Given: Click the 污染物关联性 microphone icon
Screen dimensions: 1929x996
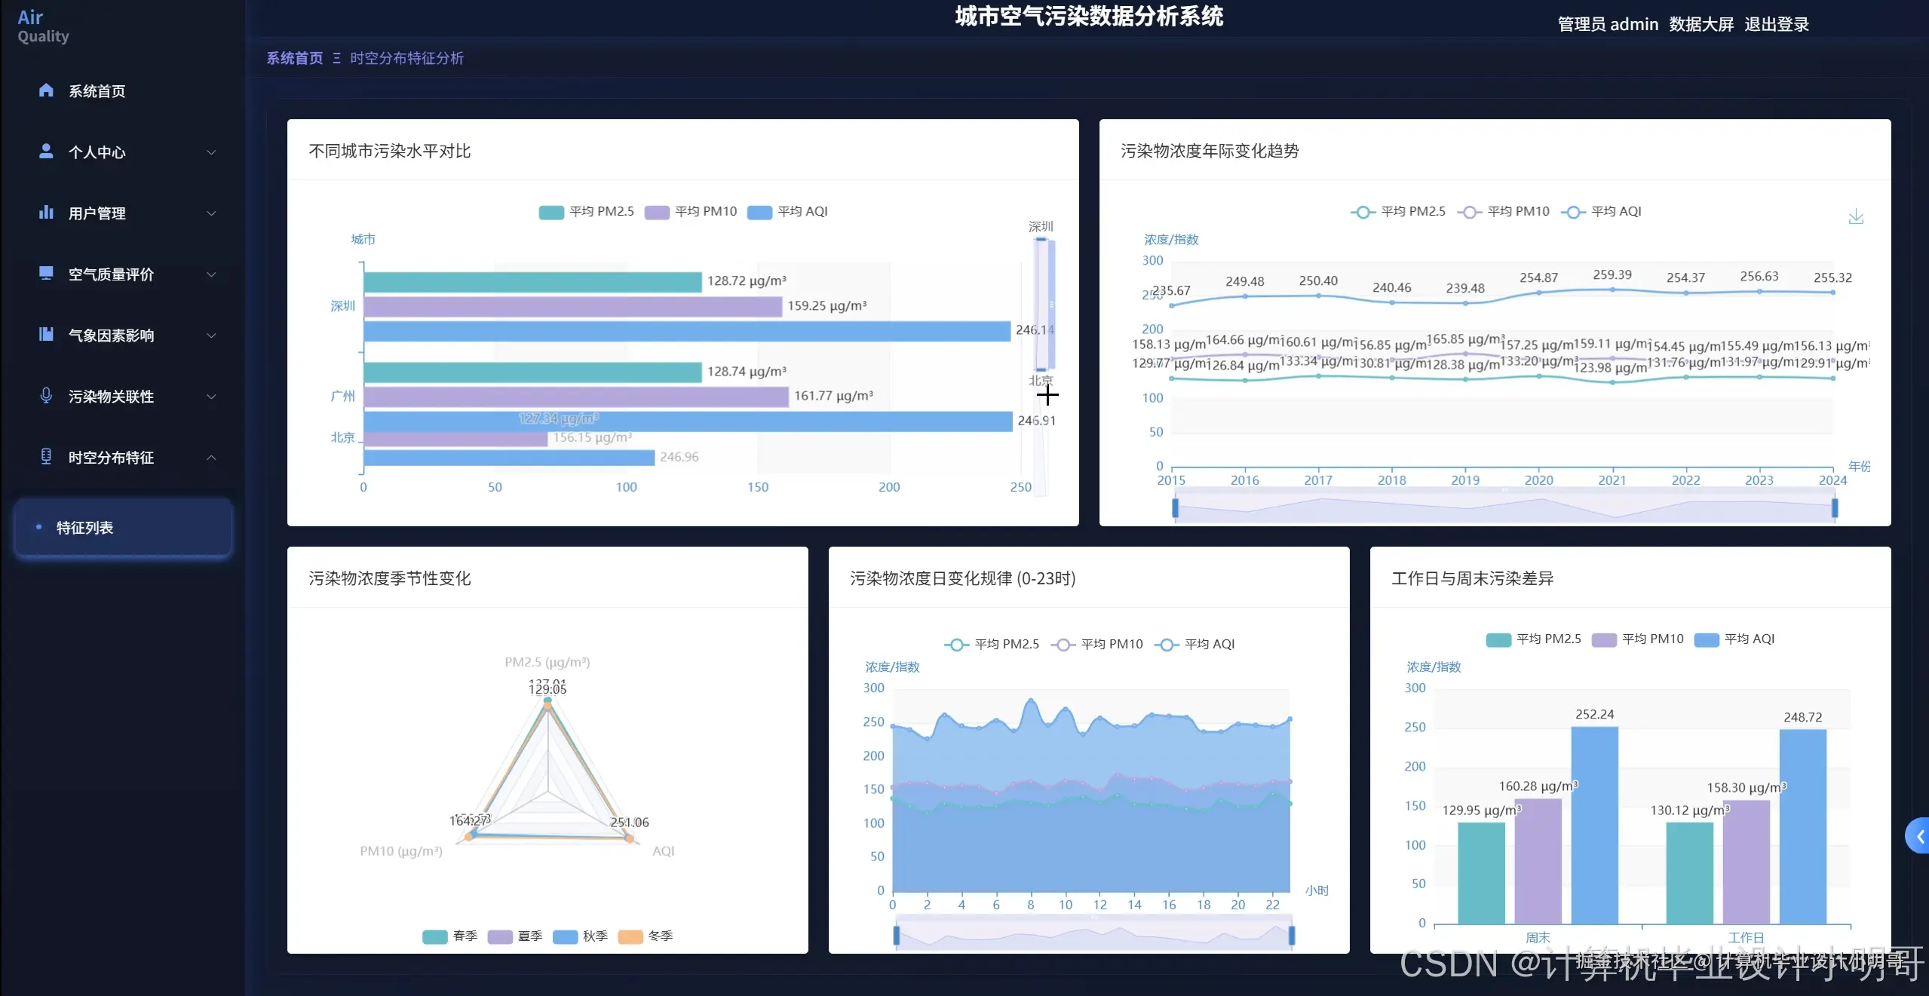Looking at the screenshot, I should click(45, 396).
